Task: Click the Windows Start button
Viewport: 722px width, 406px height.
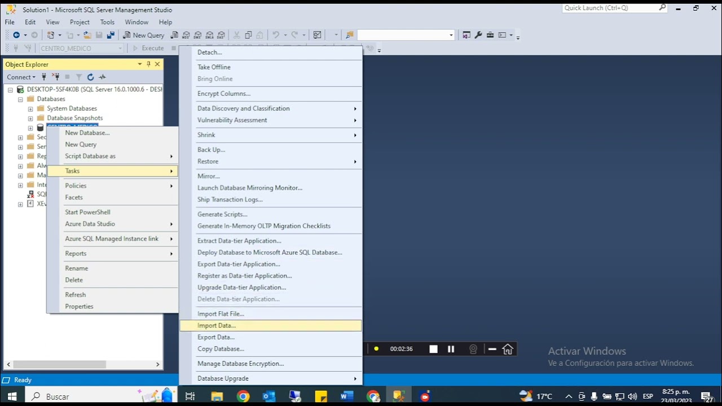Action: click(x=12, y=396)
